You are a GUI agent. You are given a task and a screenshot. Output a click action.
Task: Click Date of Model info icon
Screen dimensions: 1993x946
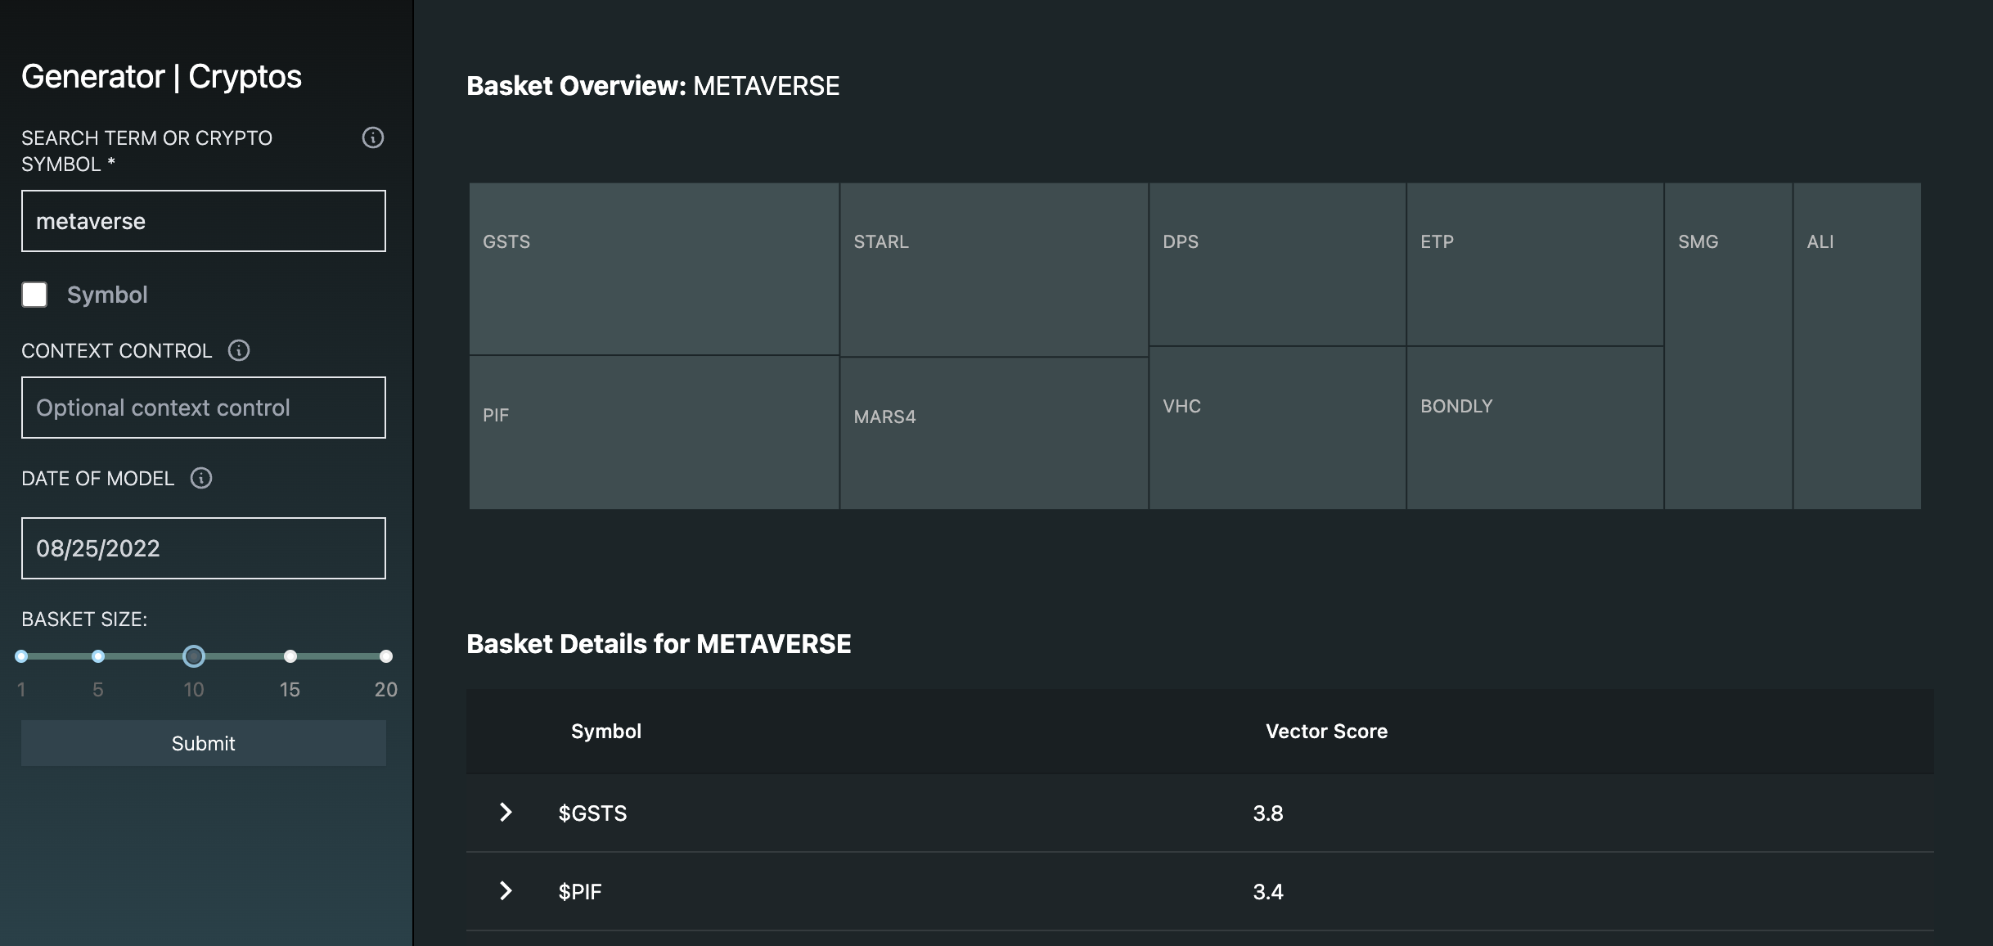pyautogui.click(x=201, y=479)
